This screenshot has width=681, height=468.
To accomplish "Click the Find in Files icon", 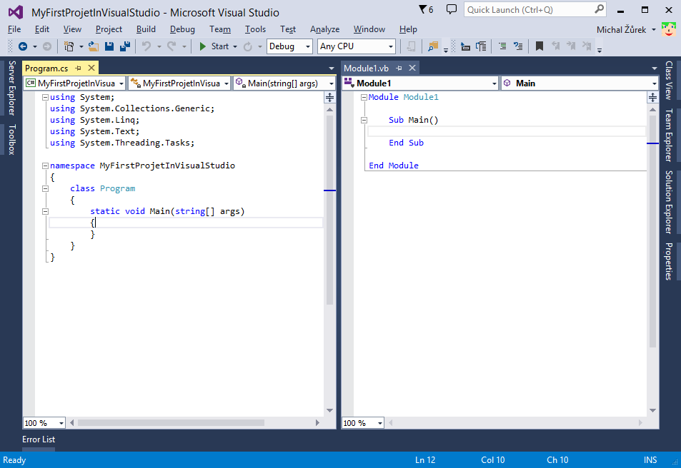I will point(432,46).
